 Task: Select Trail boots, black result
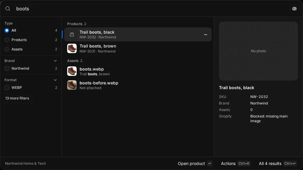click(x=138, y=35)
